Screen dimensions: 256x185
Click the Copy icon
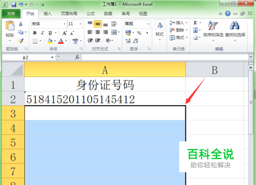click(x=20, y=32)
